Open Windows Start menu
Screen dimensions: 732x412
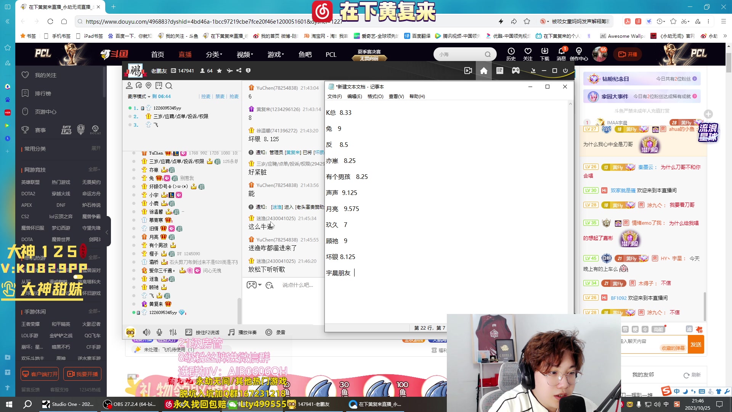[x=9, y=404]
